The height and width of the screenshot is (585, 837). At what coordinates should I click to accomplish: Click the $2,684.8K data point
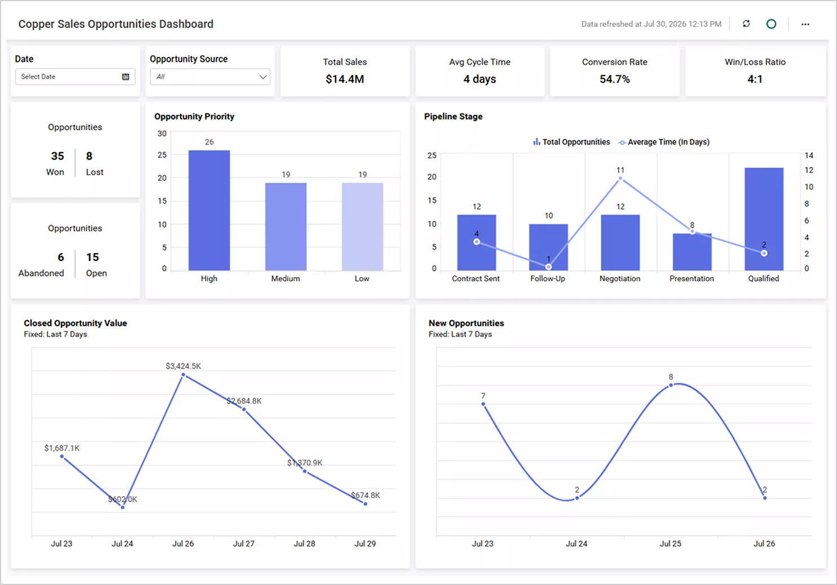pyautogui.click(x=244, y=409)
